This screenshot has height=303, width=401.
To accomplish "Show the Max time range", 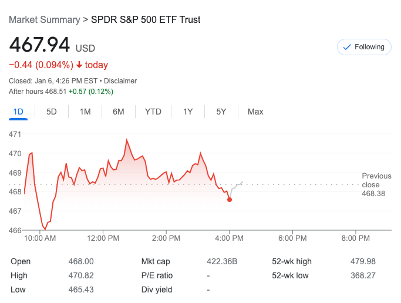I will click(255, 112).
